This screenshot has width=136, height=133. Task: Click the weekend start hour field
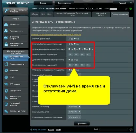pyautogui.click(x=70, y=65)
